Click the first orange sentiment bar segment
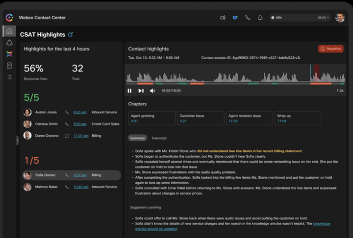The width and height of the screenshot is (353, 238). pos(145,83)
